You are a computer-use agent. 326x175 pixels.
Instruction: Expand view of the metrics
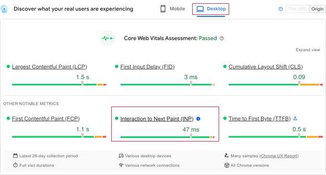(x=308, y=50)
